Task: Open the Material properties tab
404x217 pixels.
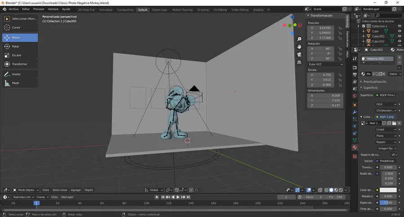Action: [355, 147]
